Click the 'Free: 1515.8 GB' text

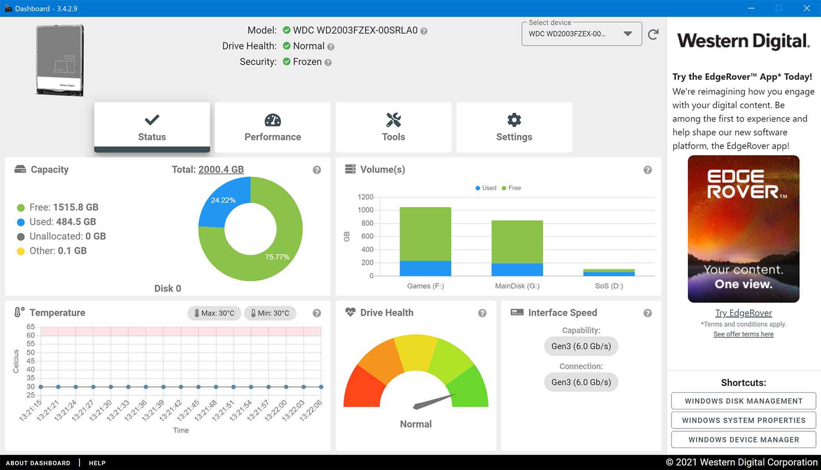point(64,207)
